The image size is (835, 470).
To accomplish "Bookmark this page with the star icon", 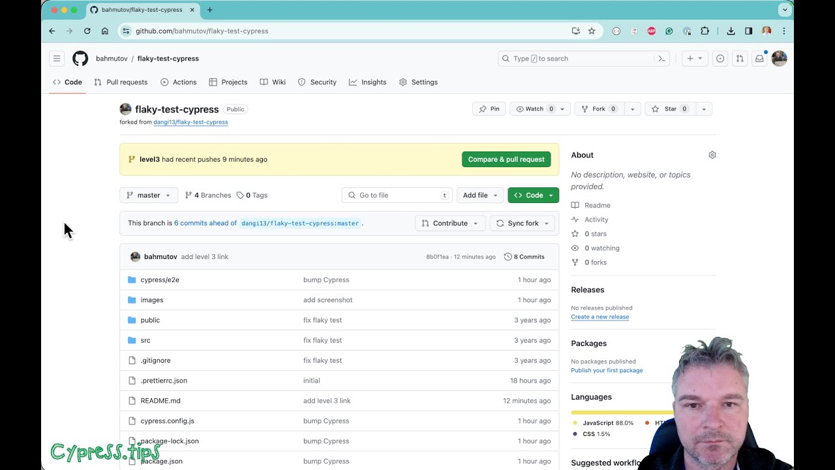I will pyautogui.click(x=592, y=31).
